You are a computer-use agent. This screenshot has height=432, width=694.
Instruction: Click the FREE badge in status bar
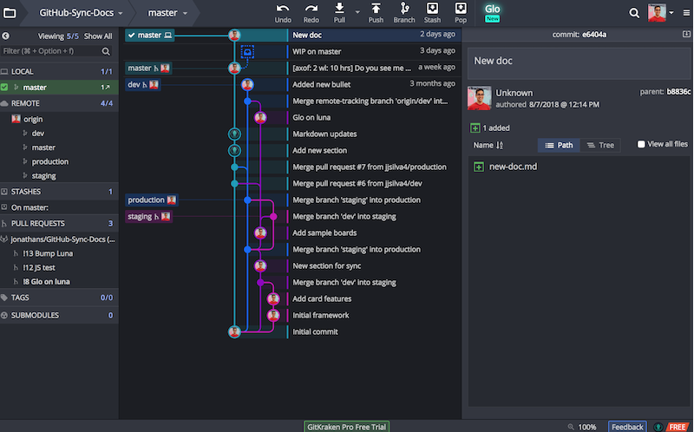tap(678, 427)
